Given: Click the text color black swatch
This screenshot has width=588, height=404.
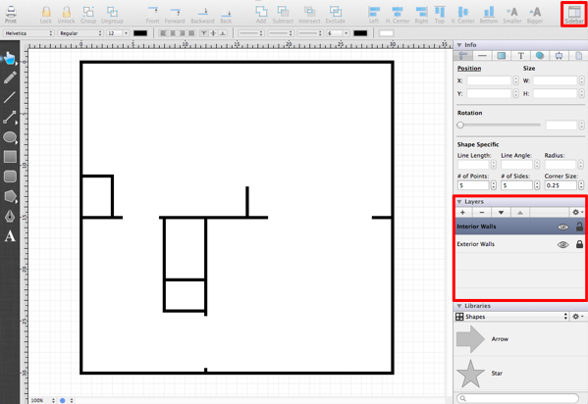Looking at the screenshot, I should click(140, 33).
